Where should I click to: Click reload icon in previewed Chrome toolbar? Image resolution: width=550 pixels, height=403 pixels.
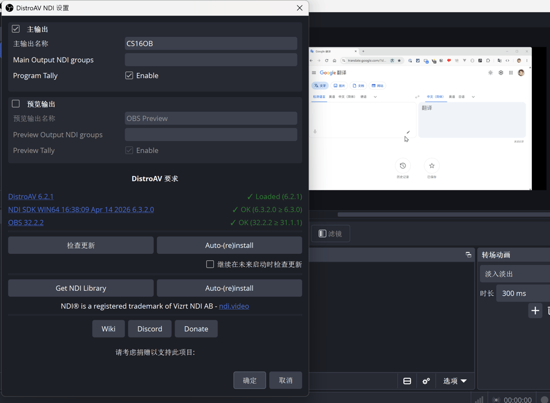(327, 61)
